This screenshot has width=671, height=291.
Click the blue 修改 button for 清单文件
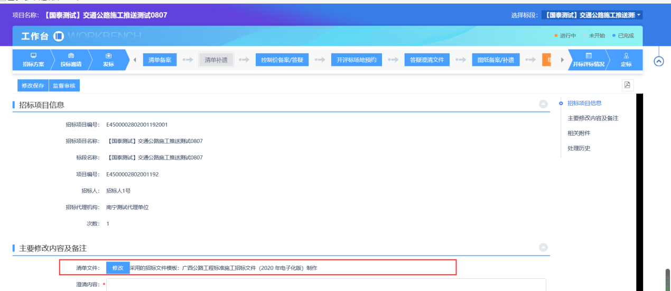point(118,268)
